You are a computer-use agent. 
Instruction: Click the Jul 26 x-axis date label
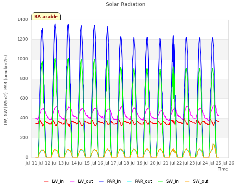228,163
